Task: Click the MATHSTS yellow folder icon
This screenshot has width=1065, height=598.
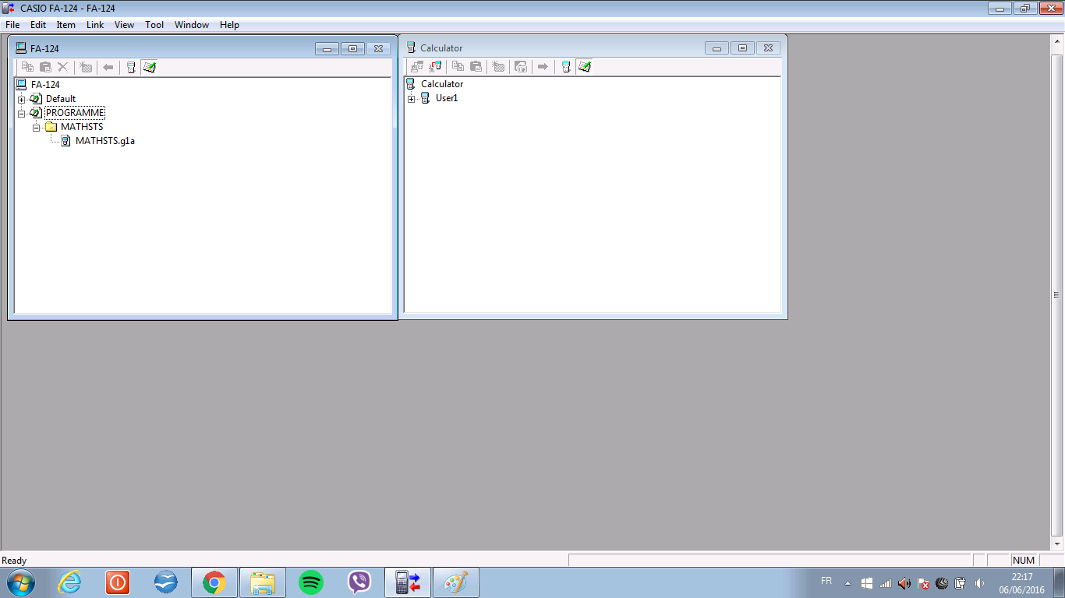Action: pyautogui.click(x=51, y=127)
